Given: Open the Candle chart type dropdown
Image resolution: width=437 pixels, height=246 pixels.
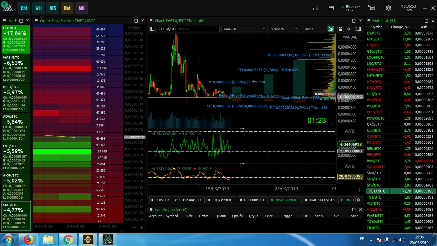Looking at the screenshot, I should (313, 29).
